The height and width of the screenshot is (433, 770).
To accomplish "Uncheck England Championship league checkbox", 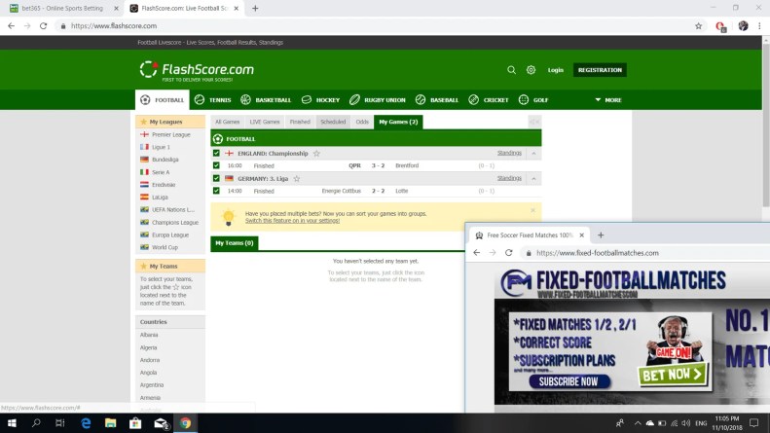I will coord(216,153).
